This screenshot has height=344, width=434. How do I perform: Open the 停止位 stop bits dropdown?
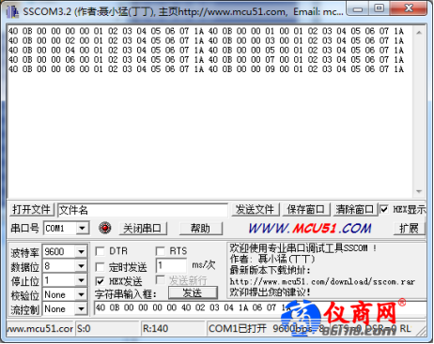click(x=81, y=280)
